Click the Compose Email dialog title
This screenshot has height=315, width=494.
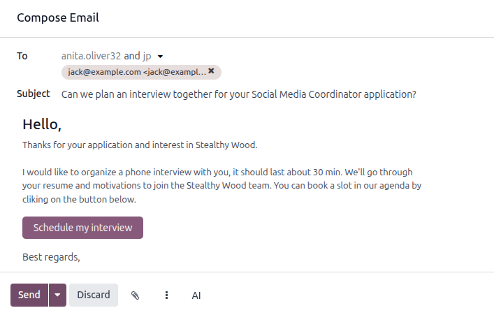pyautogui.click(x=58, y=17)
